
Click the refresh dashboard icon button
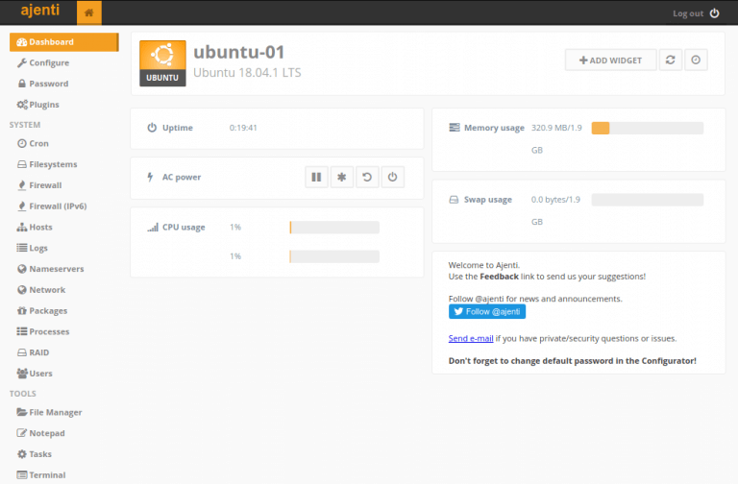point(670,60)
